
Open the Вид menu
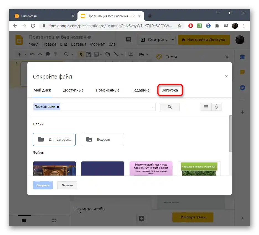[64, 44]
